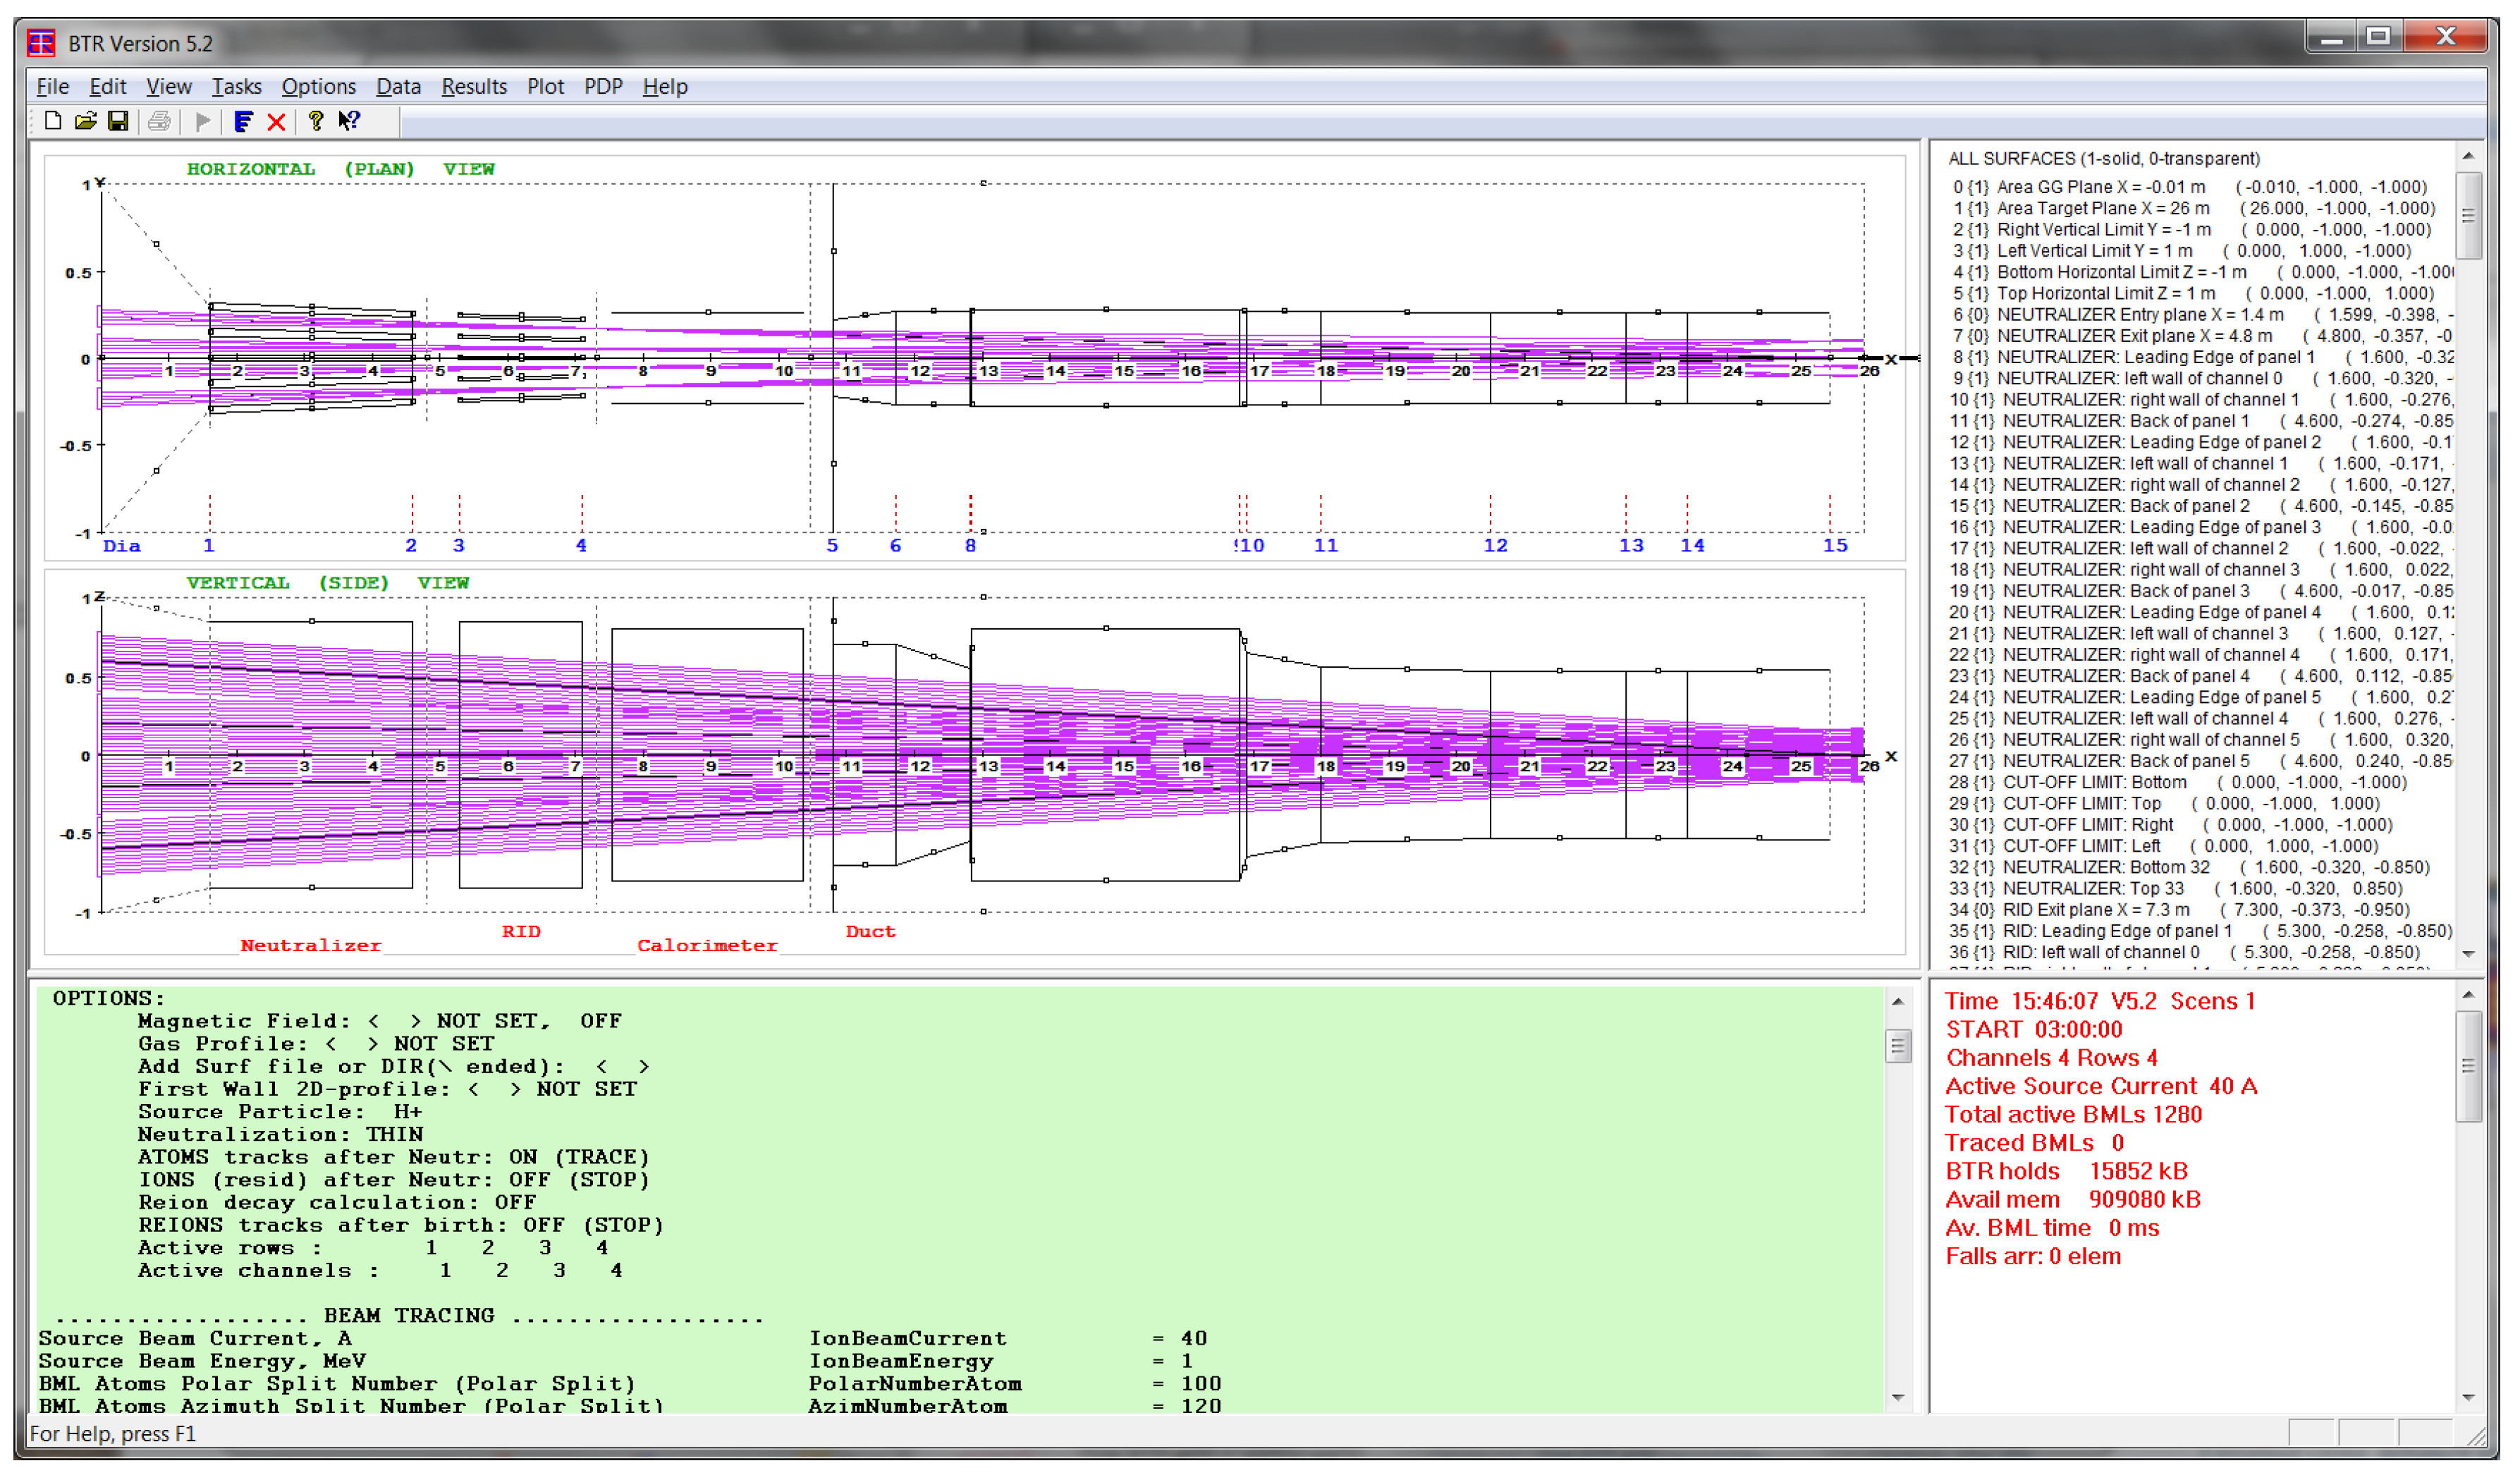
Task: Click the New document toolbar icon
Action: click(x=52, y=121)
